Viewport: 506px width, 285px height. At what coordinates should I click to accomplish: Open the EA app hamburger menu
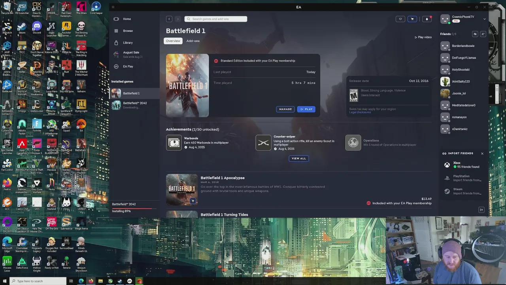click(x=113, y=7)
